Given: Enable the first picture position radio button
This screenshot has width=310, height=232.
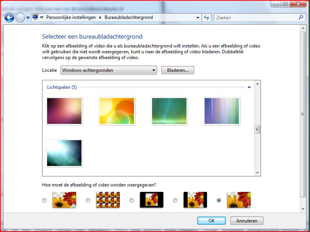Looking at the screenshot, I should pos(44,200).
